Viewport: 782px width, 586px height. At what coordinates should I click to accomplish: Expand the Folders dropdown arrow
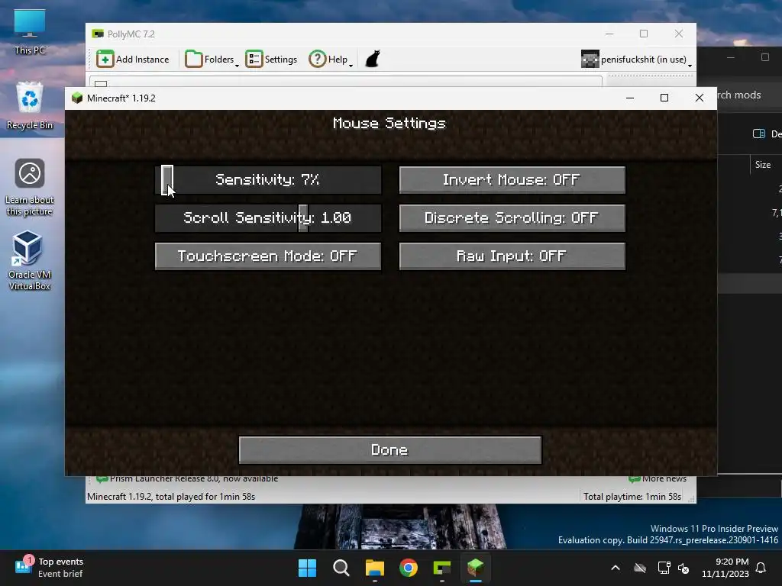click(x=237, y=66)
